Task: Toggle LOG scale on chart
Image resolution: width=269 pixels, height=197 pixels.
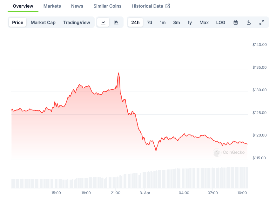Action: 221,22
